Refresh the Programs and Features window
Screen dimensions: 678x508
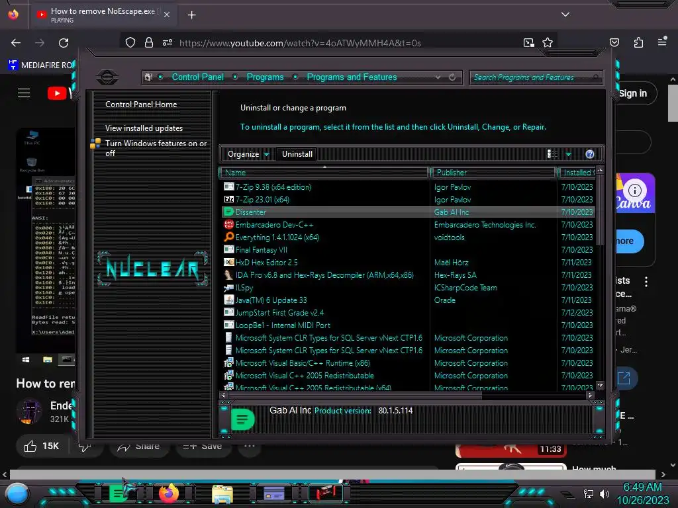click(x=452, y=77)
